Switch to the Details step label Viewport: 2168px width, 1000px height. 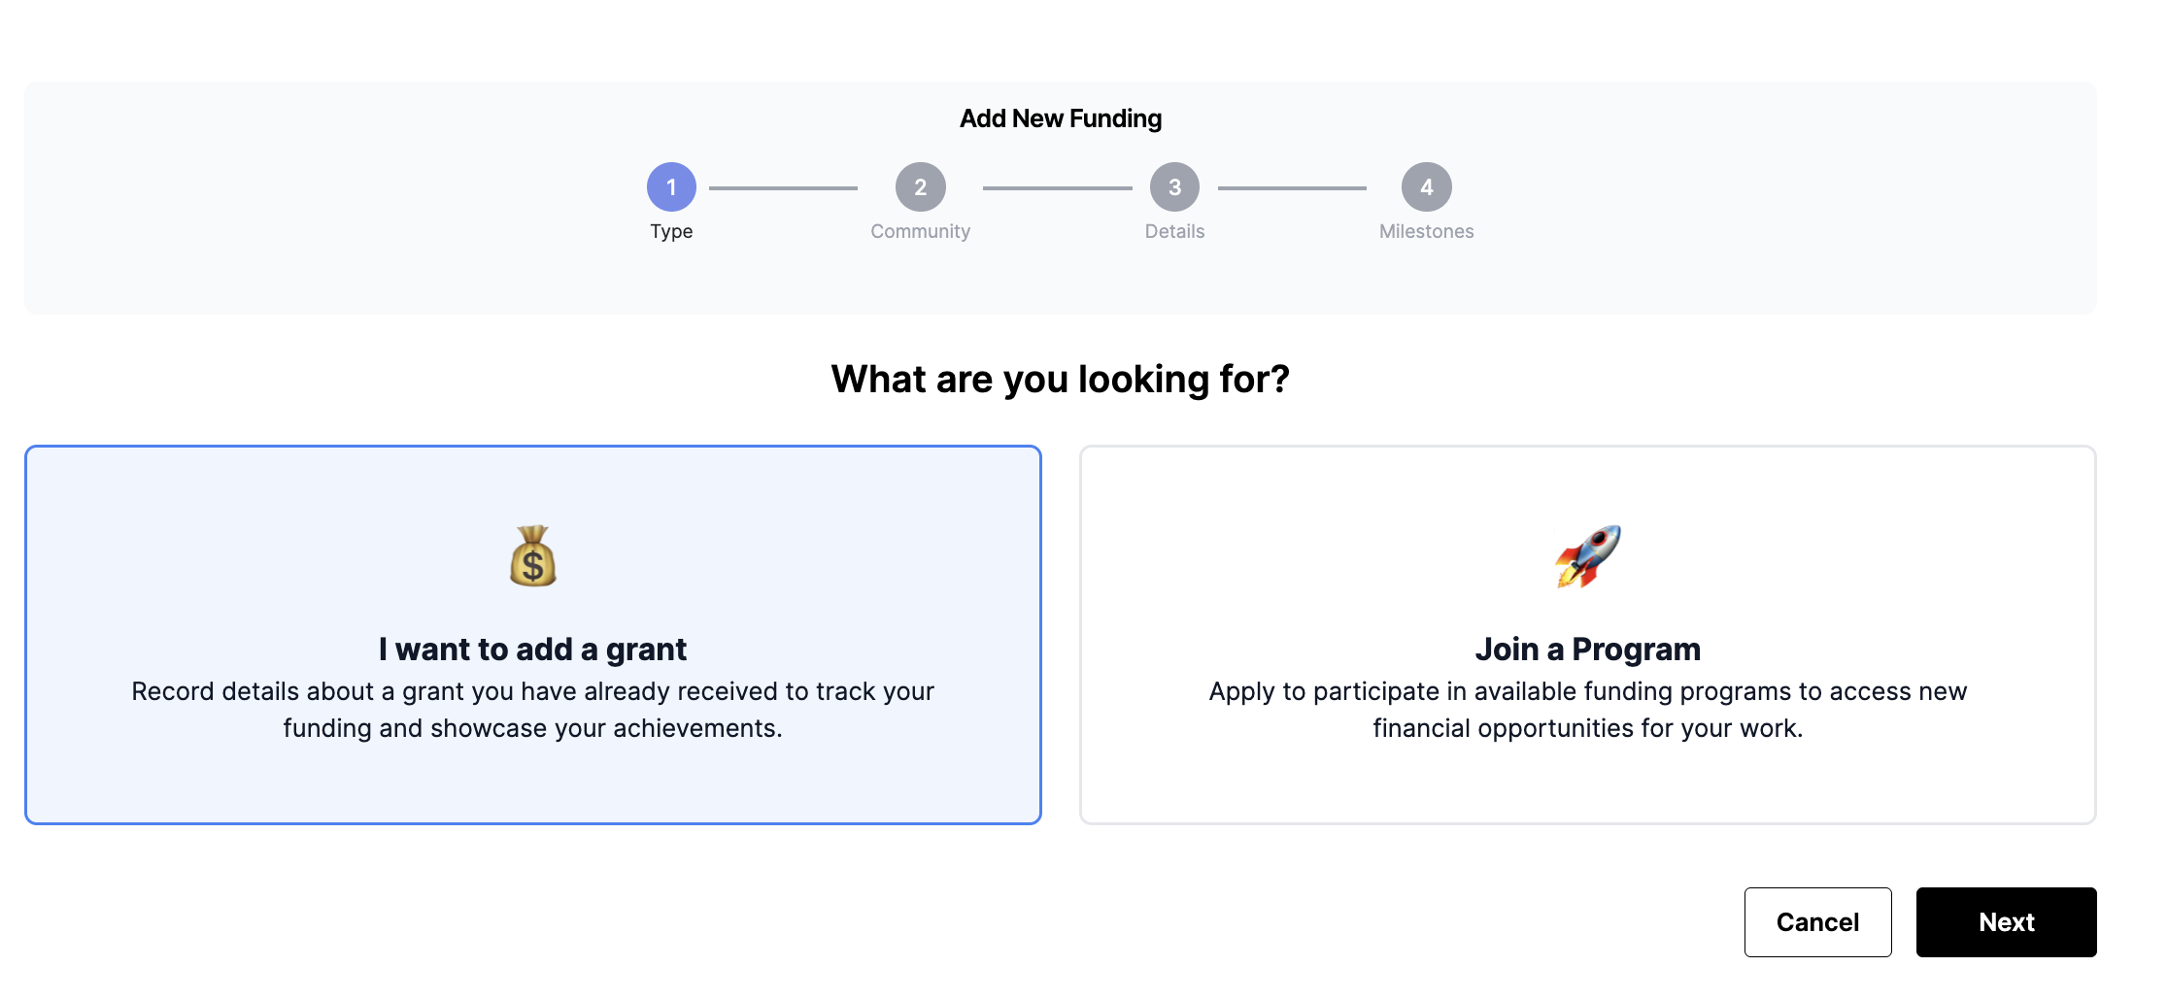[x=1174, y=231]
